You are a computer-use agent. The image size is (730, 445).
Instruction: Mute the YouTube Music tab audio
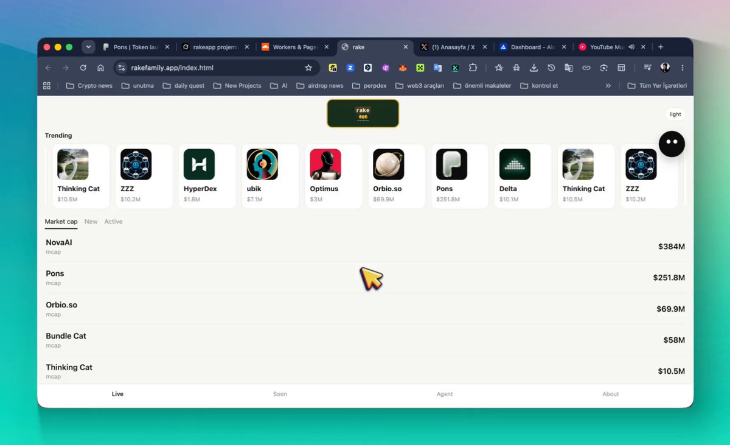[631, 47]
